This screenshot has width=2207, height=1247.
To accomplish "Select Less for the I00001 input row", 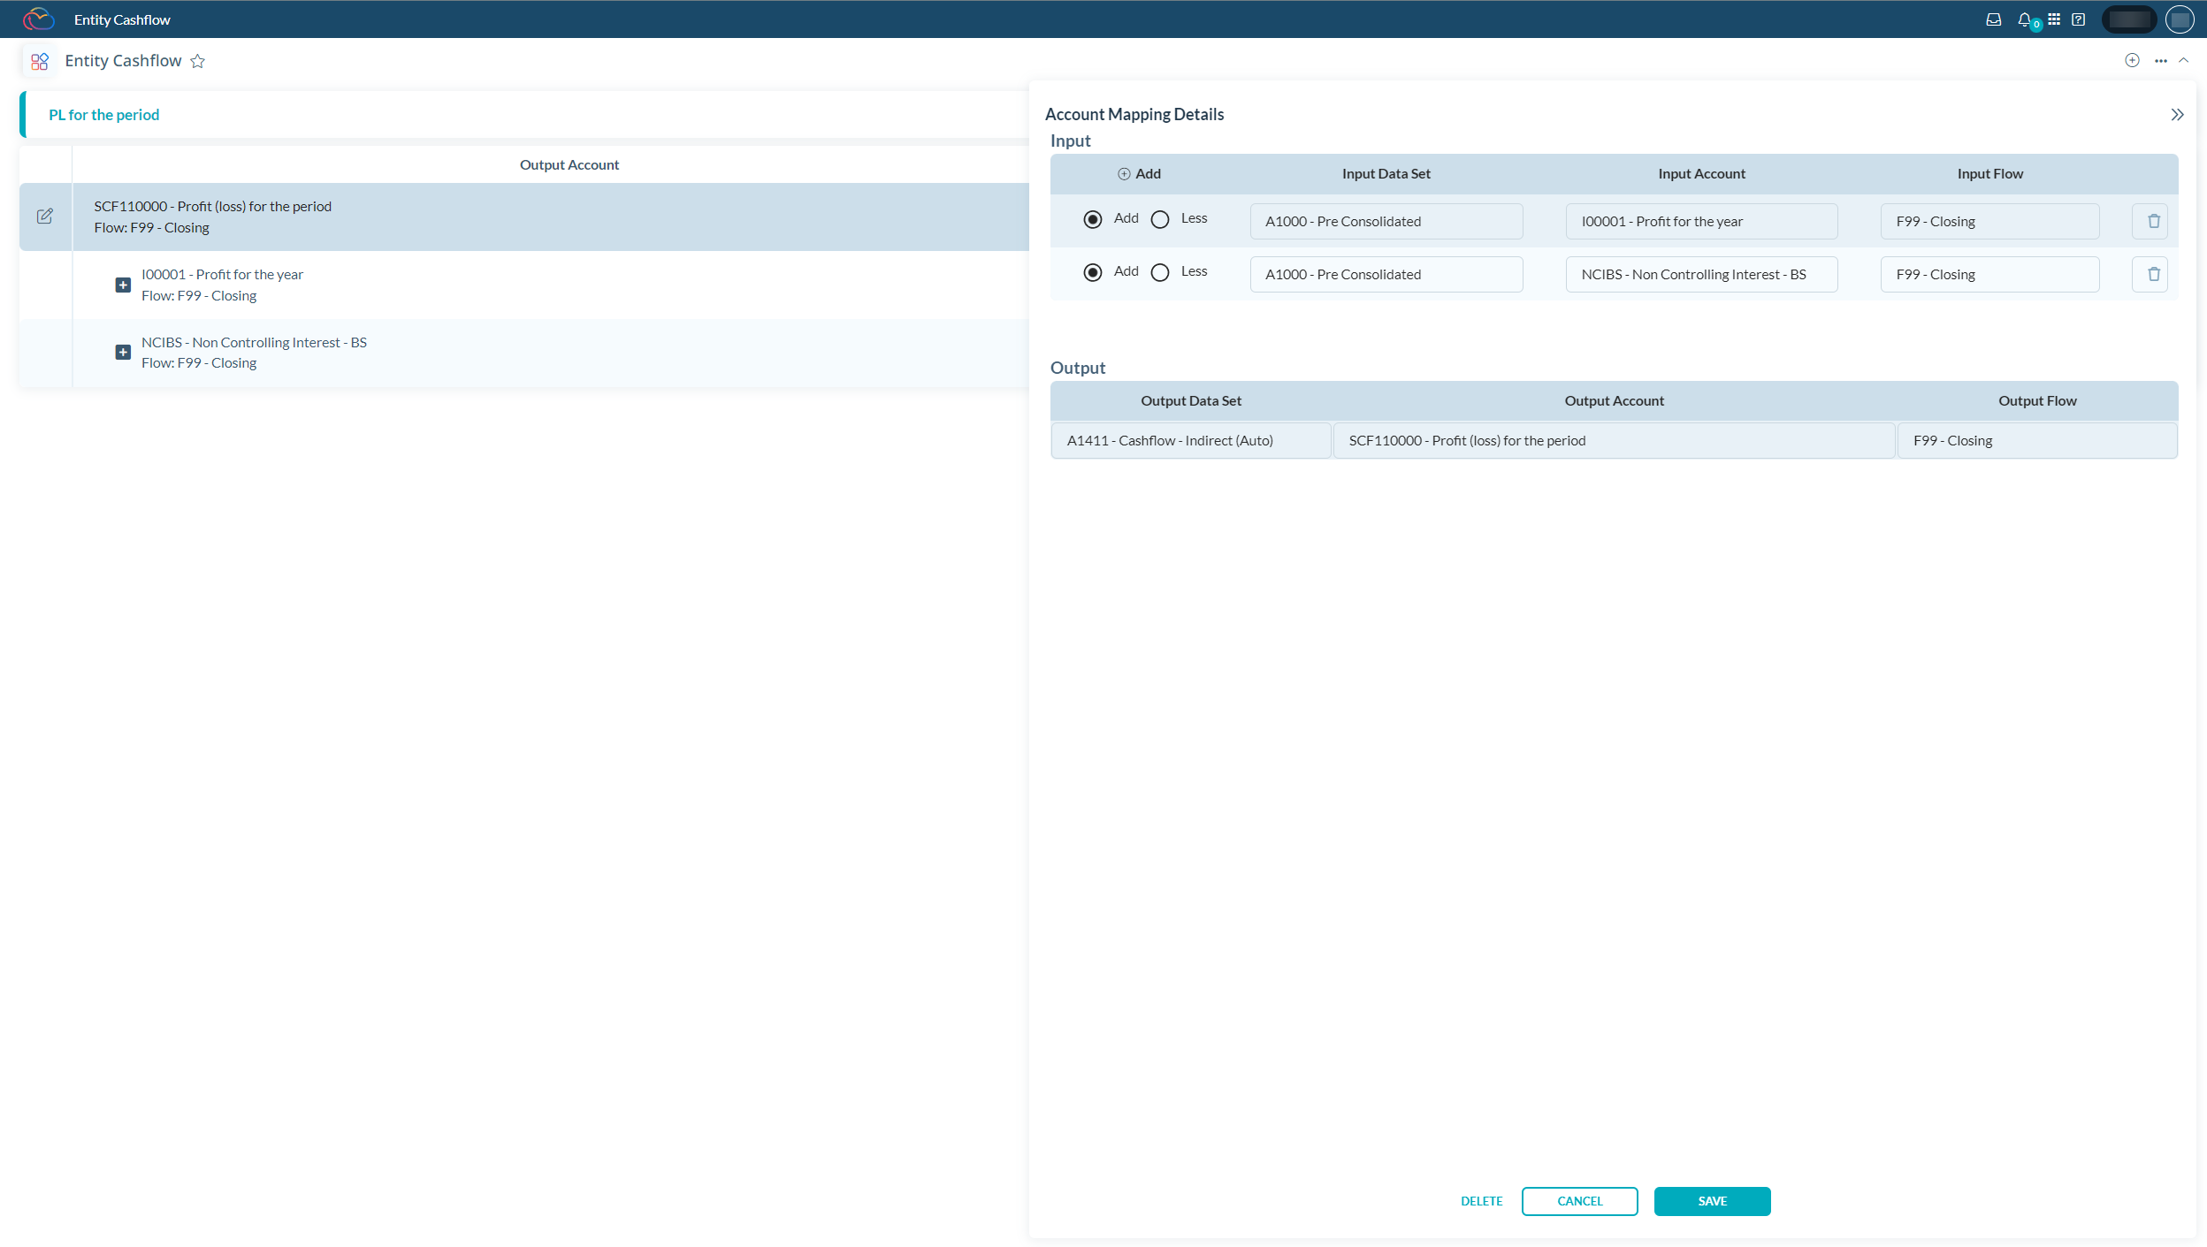I will point(1159,218).
